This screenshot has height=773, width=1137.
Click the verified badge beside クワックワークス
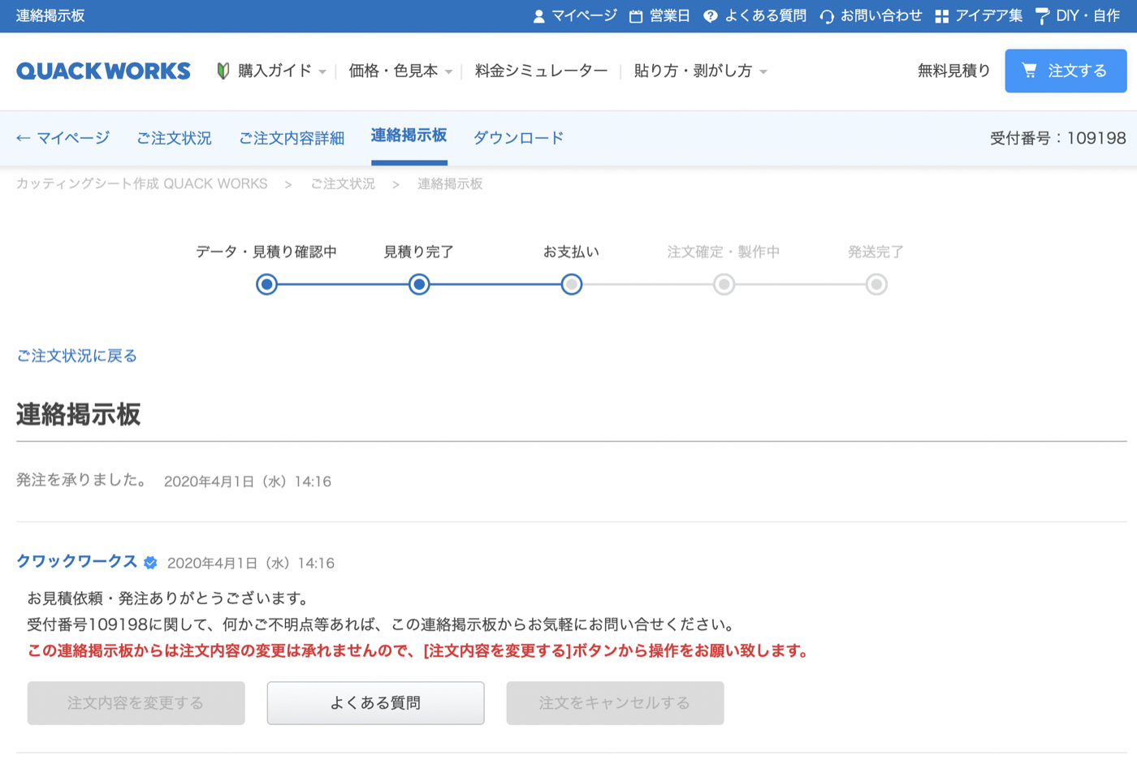pyautogui.click(x=150, y=562)
